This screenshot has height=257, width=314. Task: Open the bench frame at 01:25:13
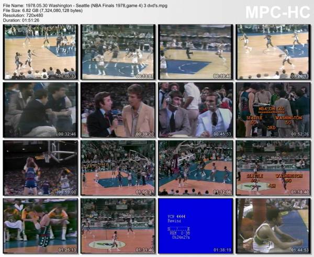(x=40, y=226)
